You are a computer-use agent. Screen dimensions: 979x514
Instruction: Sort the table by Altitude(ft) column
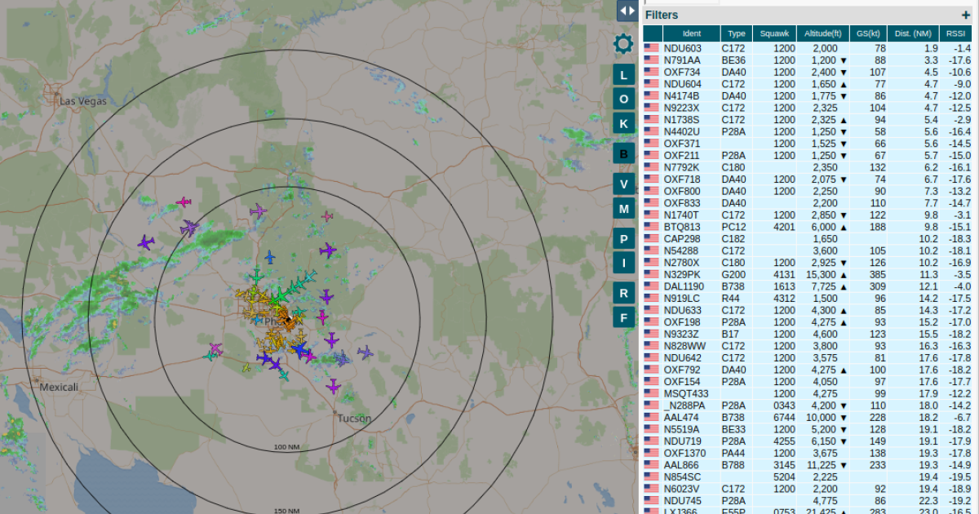tap(824, 33)
